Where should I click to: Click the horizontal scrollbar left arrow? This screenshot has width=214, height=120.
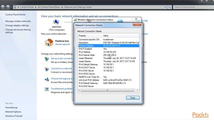click(x=79, y=90)
